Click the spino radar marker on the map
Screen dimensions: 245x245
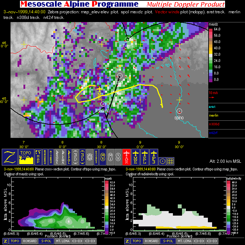[x=179, y=111]
